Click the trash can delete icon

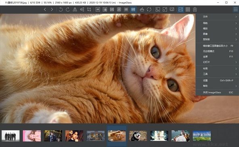coord(195,9)
